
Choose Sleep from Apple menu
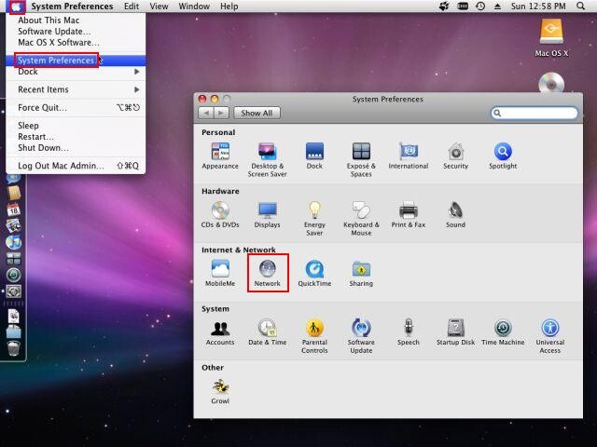(x=76, y=126)
